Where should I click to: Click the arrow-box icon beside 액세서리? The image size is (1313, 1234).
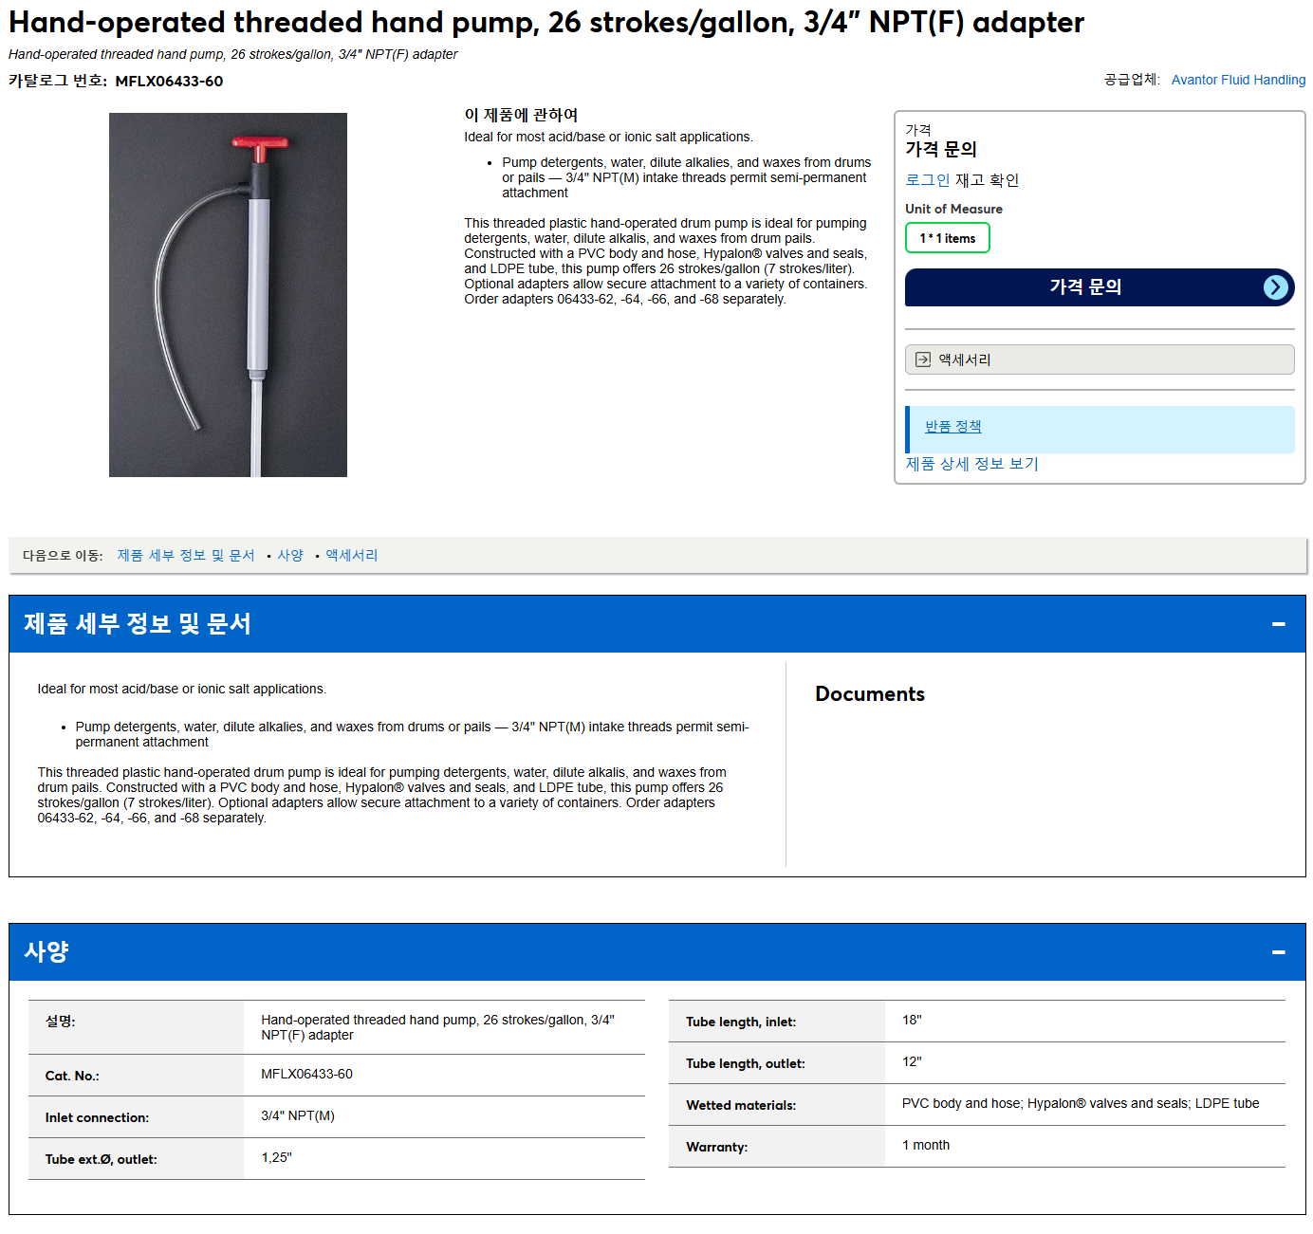tap(923, 359)
